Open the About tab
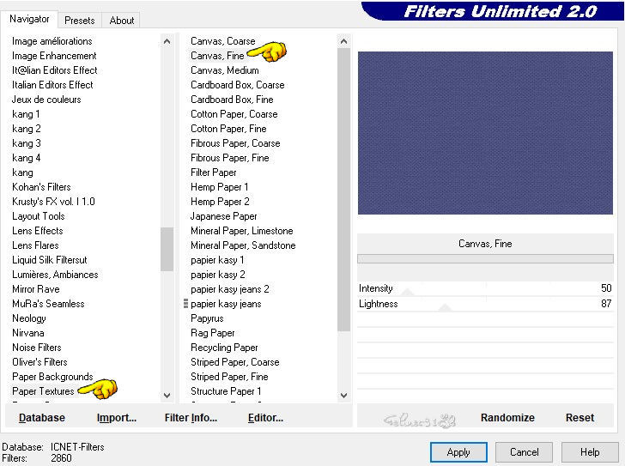This screenshot has height=466, width=625. coord(122,20)
